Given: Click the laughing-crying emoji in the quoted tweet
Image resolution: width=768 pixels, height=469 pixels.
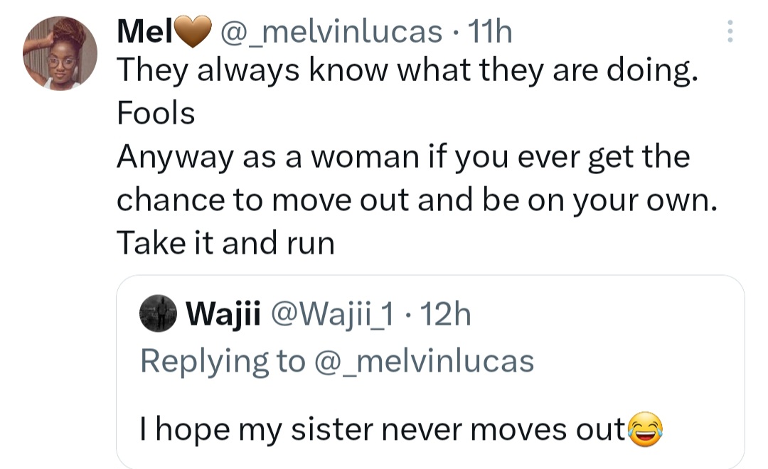Looking at the screenshot, I should pyautogui.click(x=645, y=429).
